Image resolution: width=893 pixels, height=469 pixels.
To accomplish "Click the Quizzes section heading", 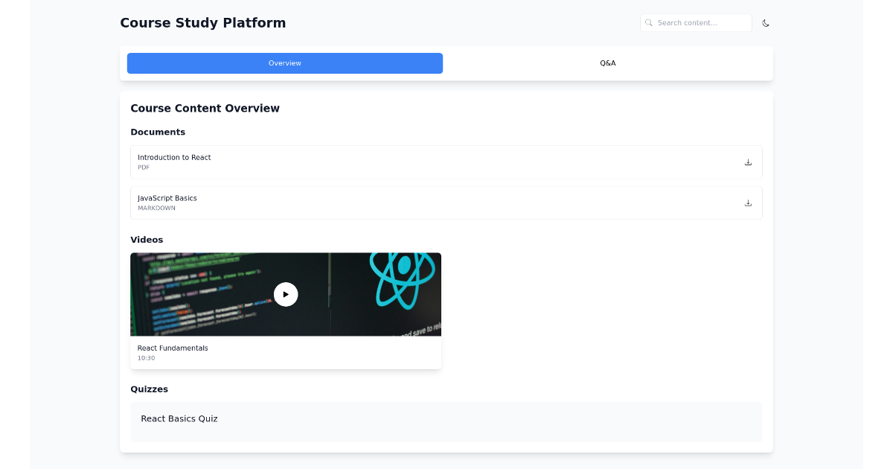I will pyautogui.click(x=150, y=389).
